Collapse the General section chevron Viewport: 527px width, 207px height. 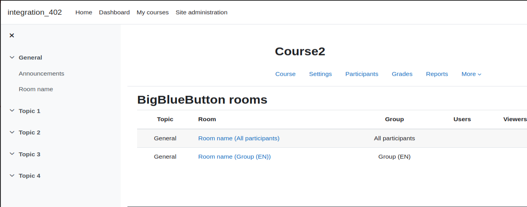coord(12,58)
